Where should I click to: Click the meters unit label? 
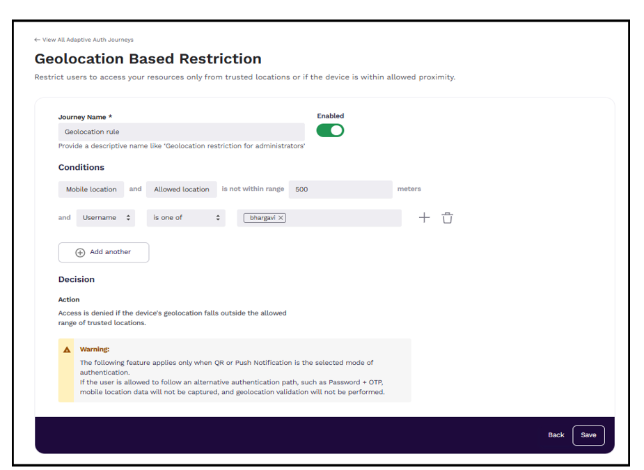(x=409, y=189)
